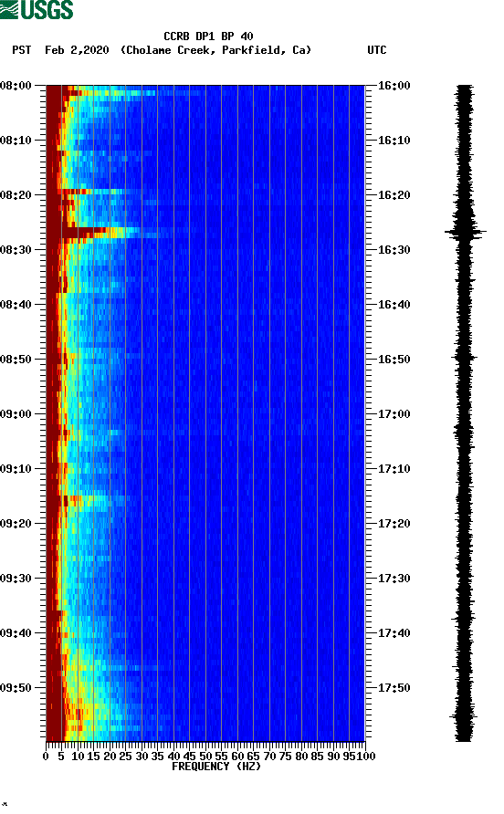Click the 60 Hz frequency tick label

point(237,757)
